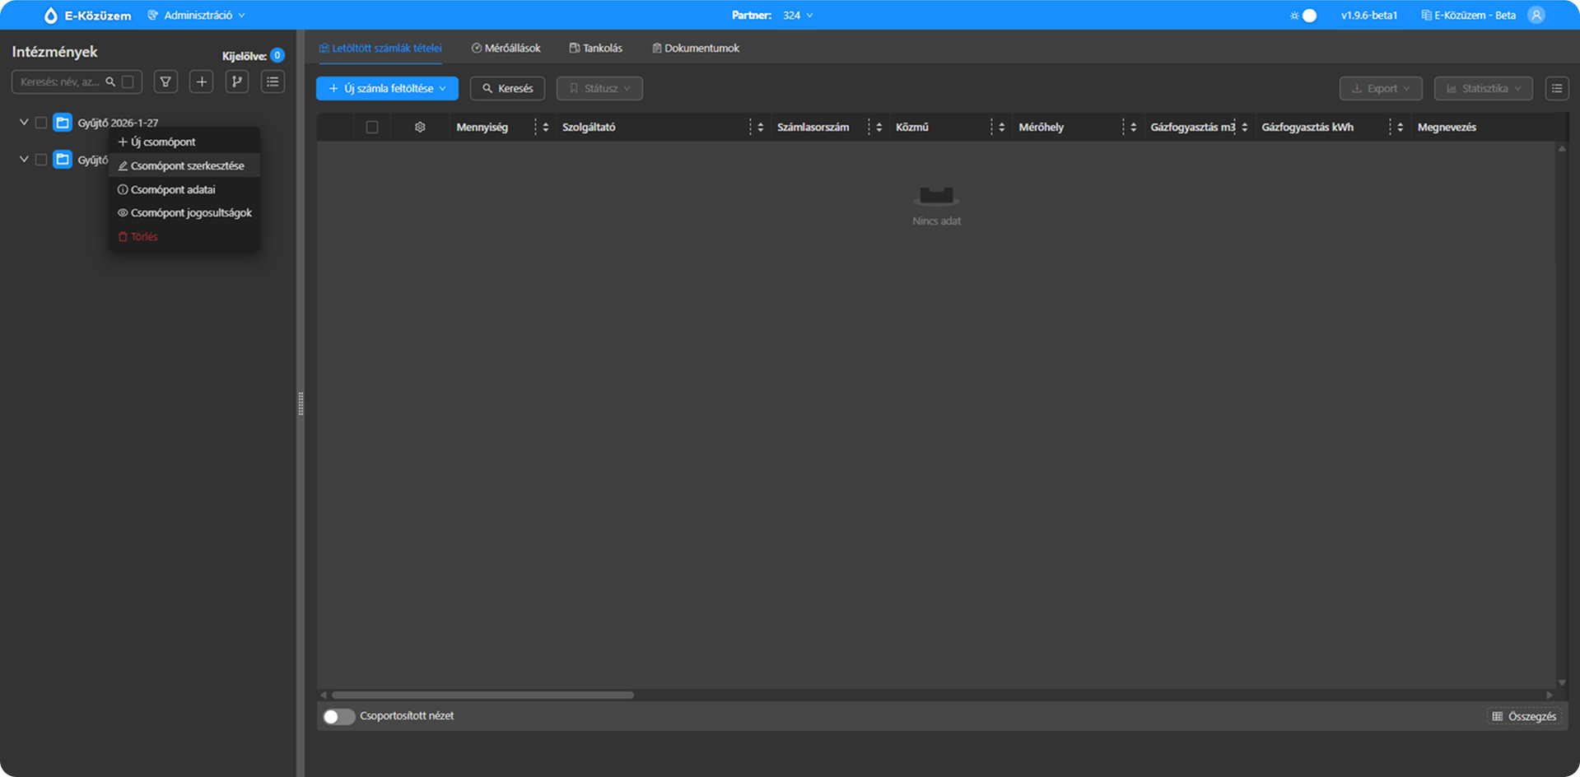This screenshot has height=777, width=1580.
Task: Click the filter funnel icon in Intézmények panel
Action: pos(165,81)
